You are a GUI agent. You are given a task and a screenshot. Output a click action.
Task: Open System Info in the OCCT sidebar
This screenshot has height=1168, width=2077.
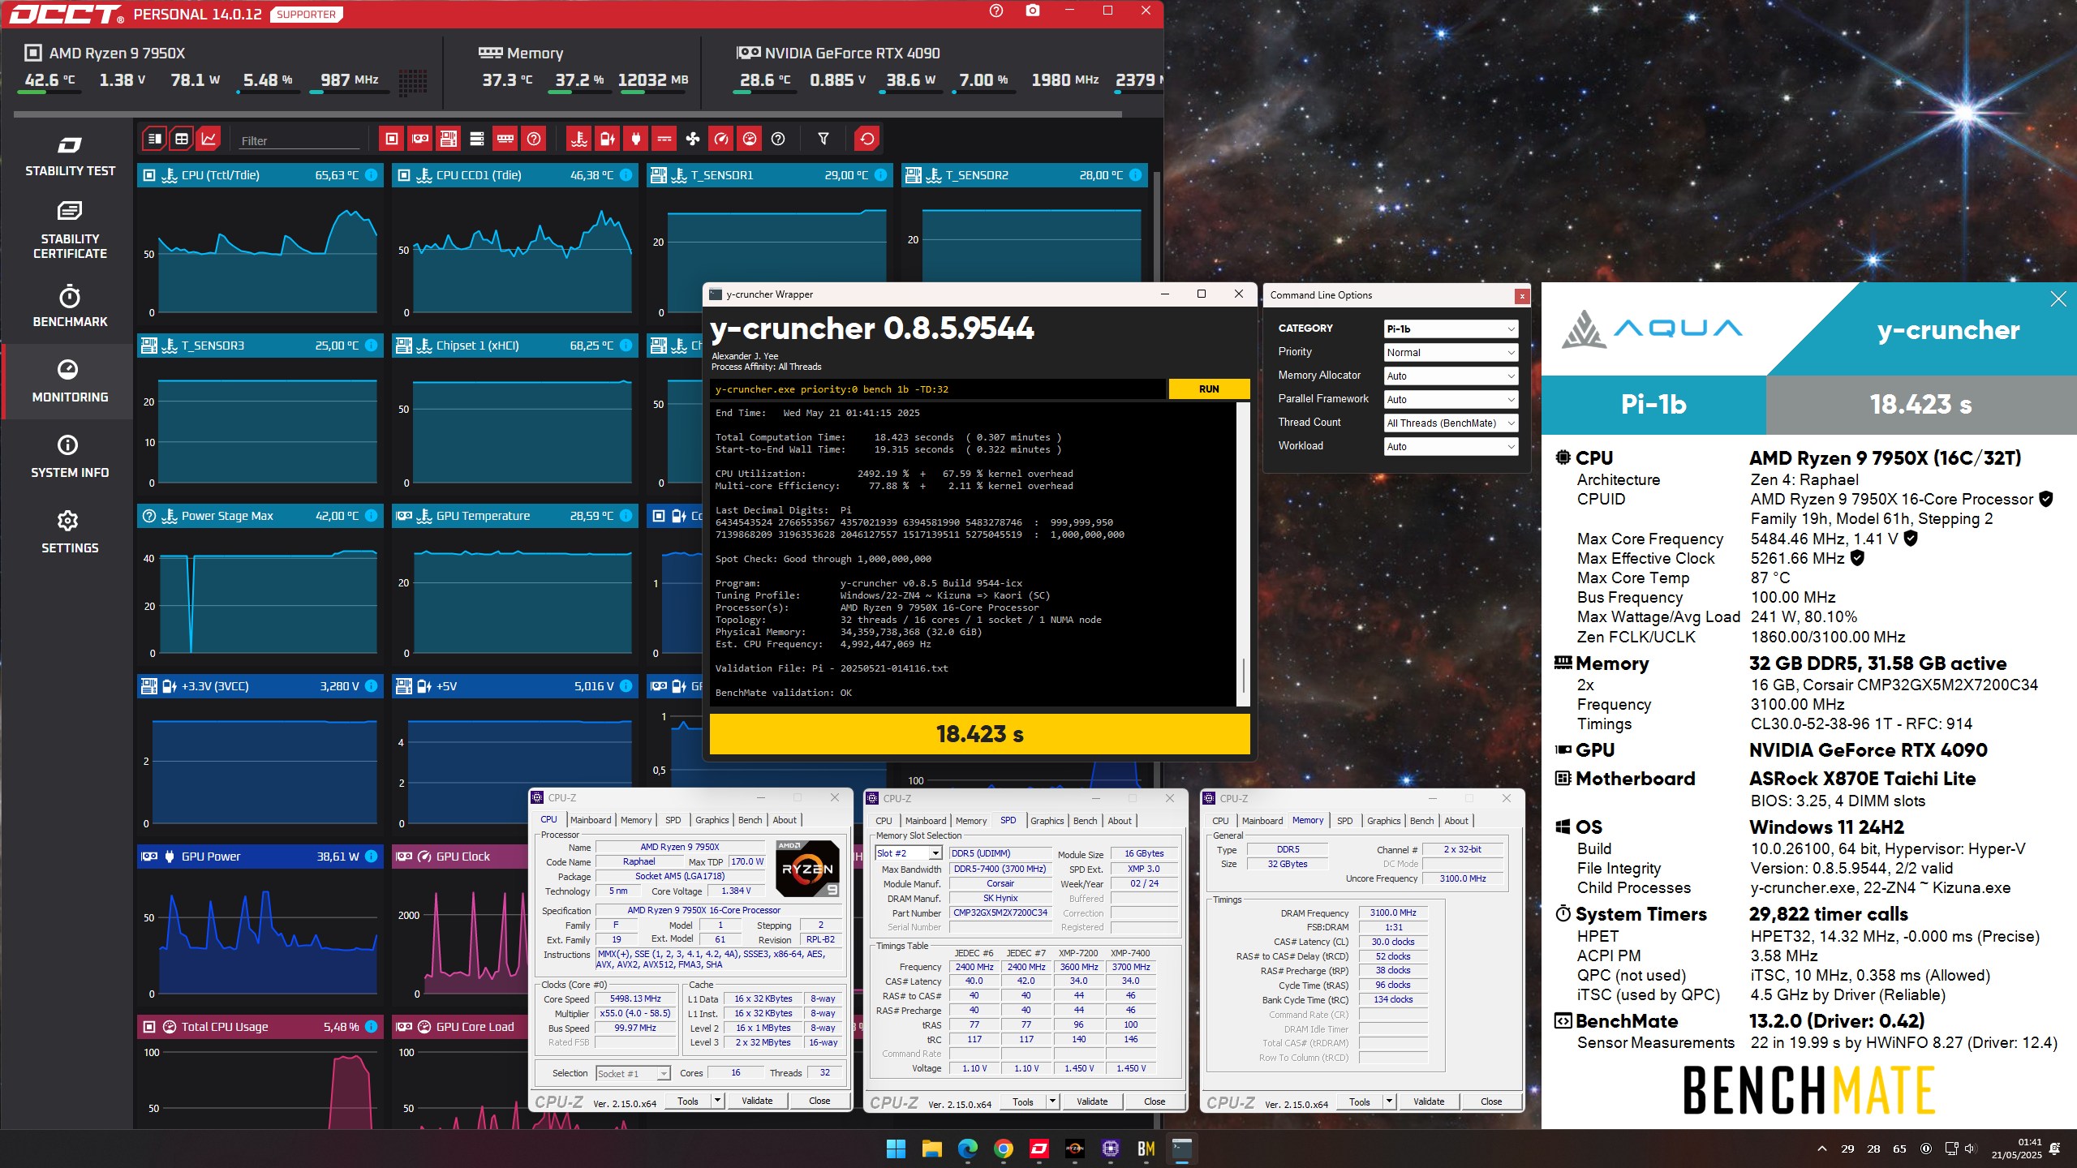pyautogui.click(x=70, y=457)
